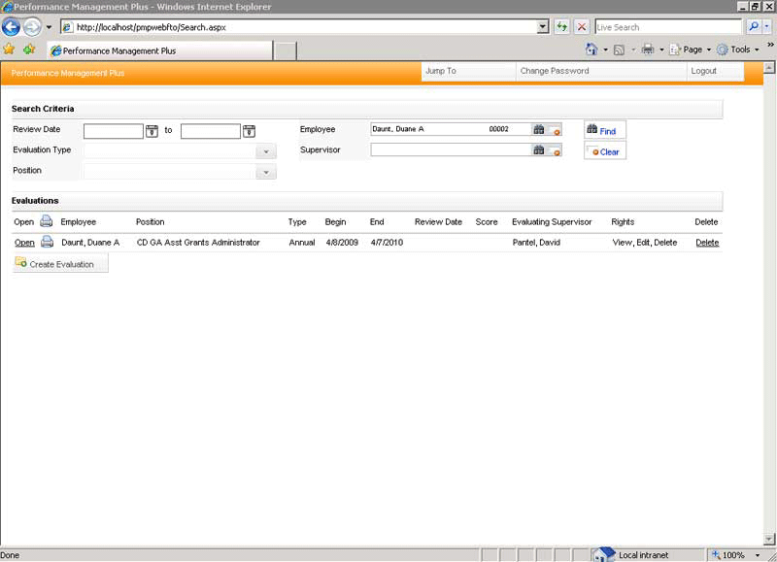
Task: Open calendar for Review Date start field
Action: (x=152, y=131)
